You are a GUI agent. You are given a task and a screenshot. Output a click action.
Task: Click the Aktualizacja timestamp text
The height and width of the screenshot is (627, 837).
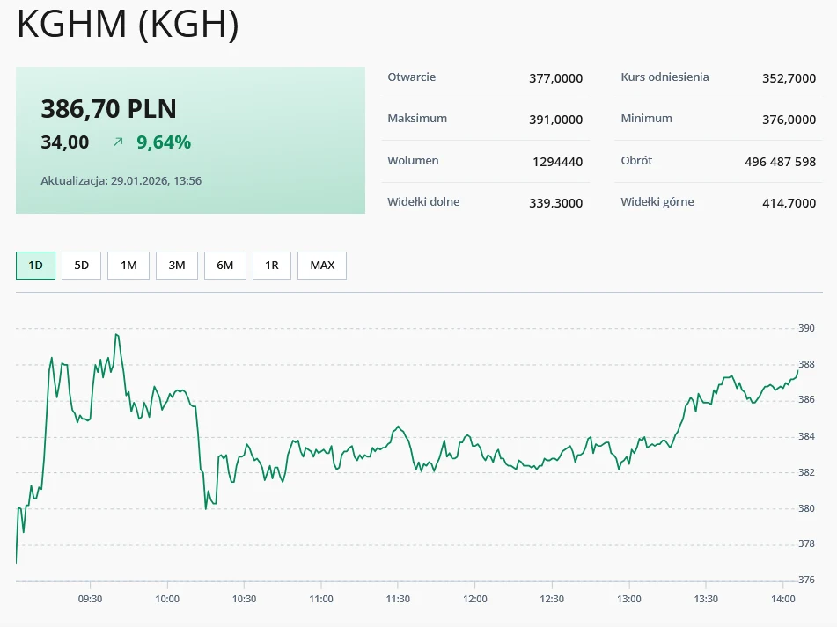(121, 181)
